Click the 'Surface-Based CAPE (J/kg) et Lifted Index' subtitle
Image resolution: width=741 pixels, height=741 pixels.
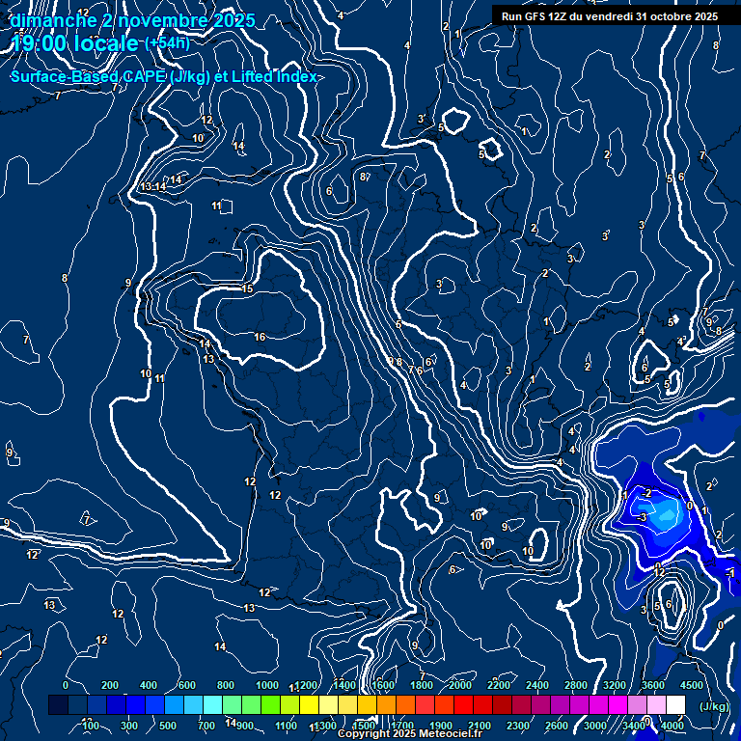pos(163,76)
